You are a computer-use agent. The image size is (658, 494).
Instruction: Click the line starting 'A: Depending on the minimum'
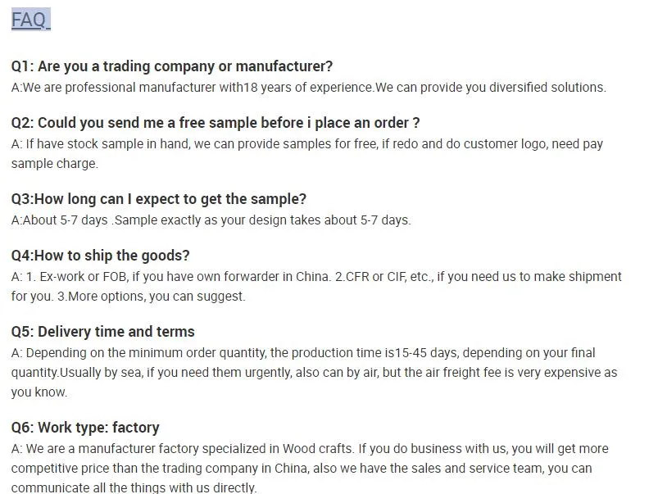pos(303,353)
